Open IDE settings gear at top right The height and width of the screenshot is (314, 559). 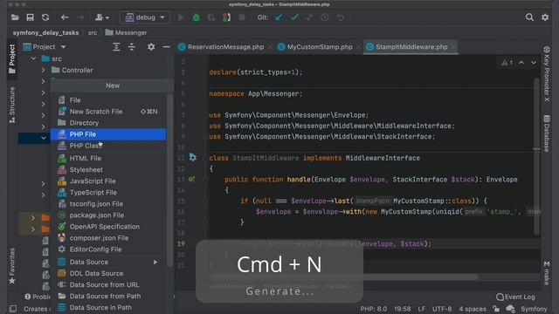pyautogui.click(x=545, y=17)
